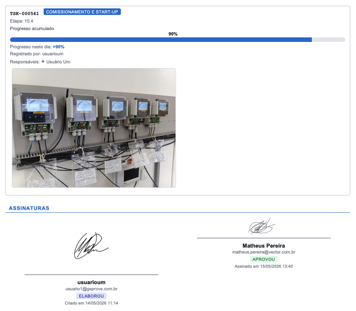The width and height of the screenshot is (356, 311).
Task: Click the +90% daily progress value
Action: 59,47
